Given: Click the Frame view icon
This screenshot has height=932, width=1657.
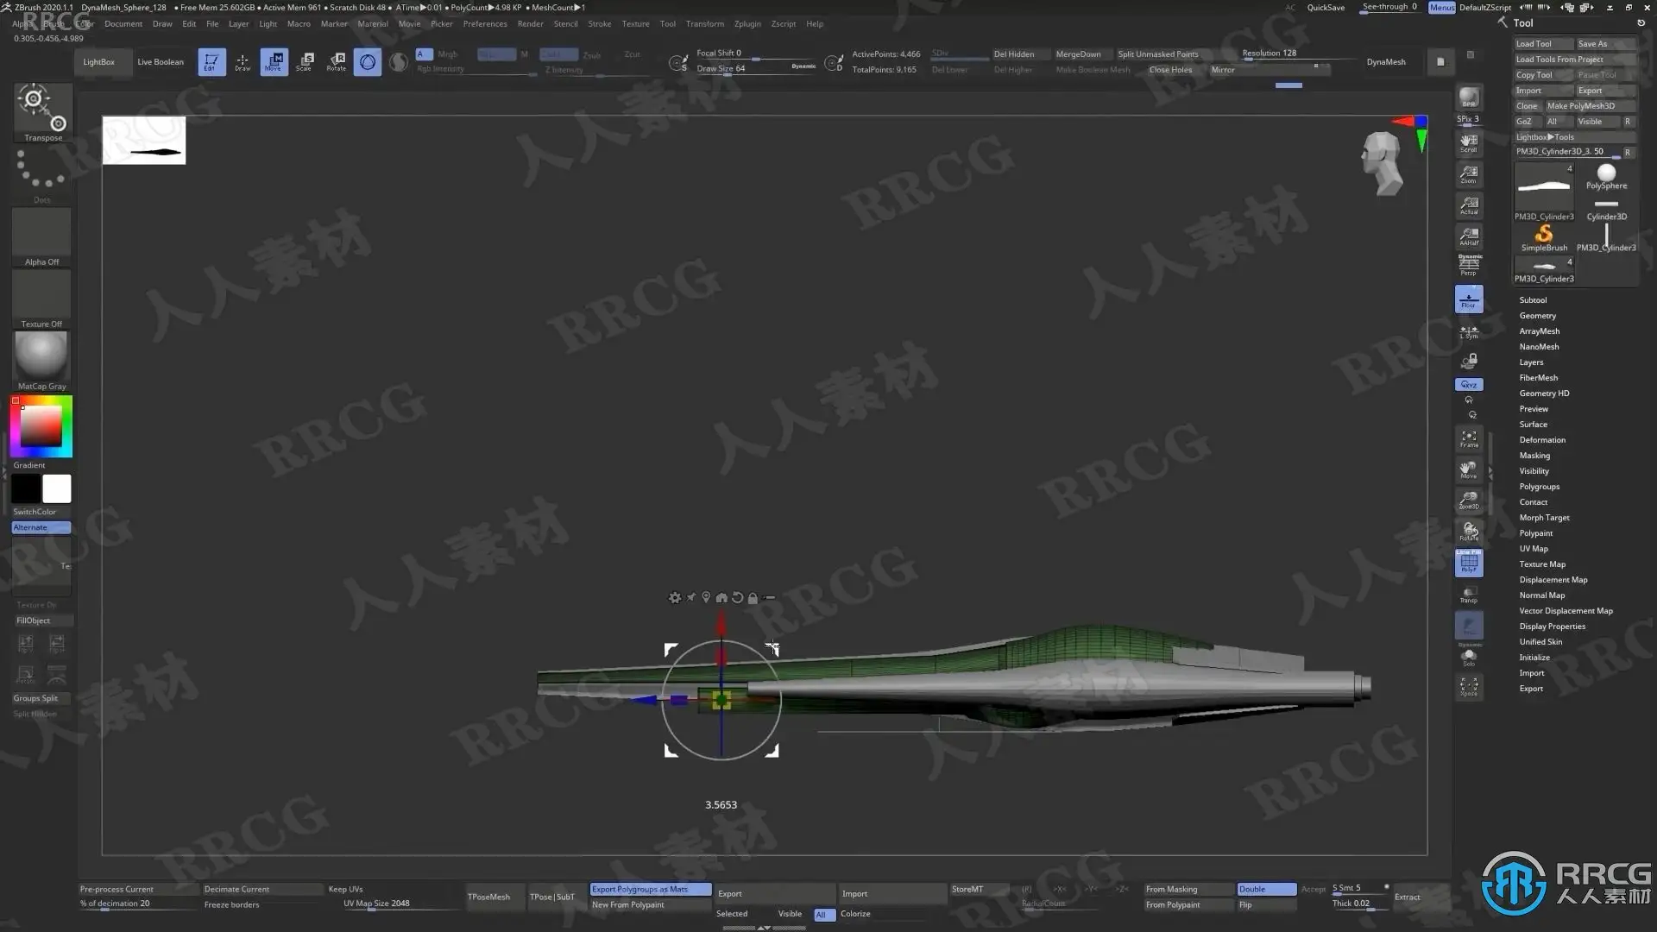Looking at the screenshot, I should point(1469,439).
